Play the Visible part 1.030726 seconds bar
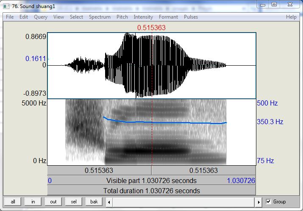 [152, 180]
